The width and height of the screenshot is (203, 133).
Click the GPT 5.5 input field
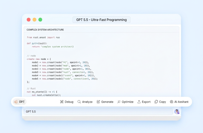(x=98, y=112)
